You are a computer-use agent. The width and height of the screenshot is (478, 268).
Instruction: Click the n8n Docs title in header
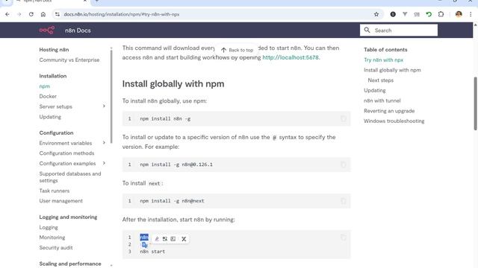[x=78, y=31]
